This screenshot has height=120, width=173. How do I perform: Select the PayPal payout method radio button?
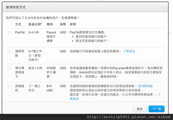(x=10, y=33)
